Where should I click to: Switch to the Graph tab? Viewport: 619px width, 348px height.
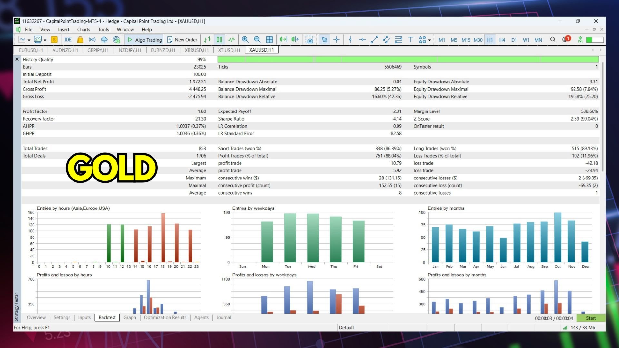point(130,317)
